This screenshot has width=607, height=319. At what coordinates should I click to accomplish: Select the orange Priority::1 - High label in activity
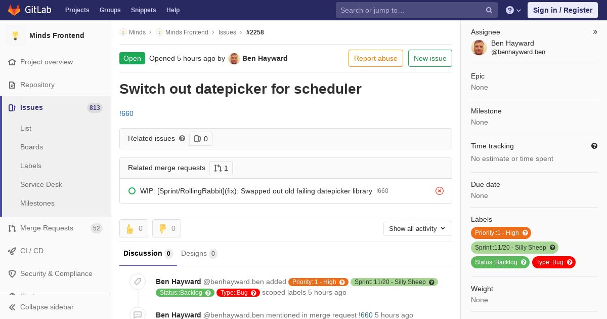pos(318,282)
